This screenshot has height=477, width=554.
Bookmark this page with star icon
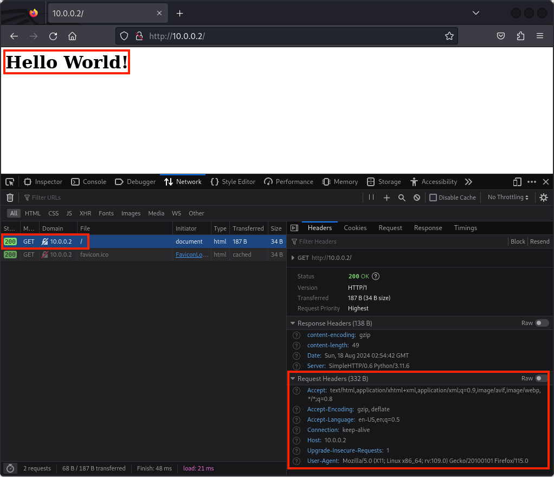tap(449, 36)
